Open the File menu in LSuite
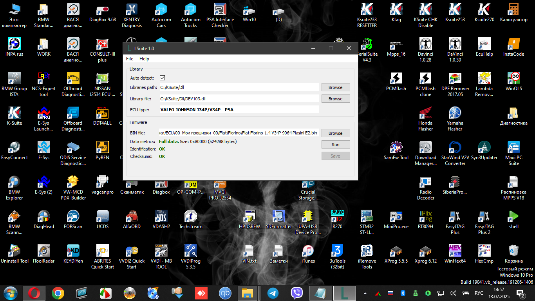535x301 pixels. 130,59
